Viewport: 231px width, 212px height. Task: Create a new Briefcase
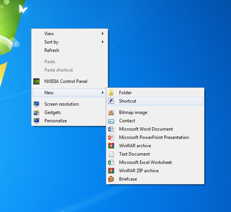pyautogui.click(x=155, y=179)
